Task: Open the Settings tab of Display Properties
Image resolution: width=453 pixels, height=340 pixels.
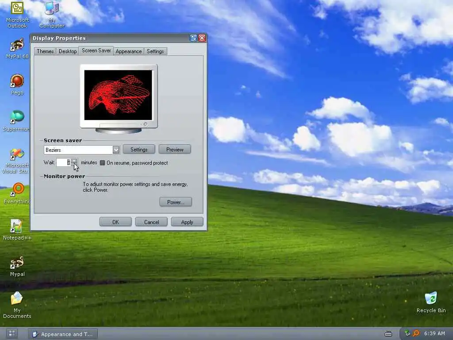Action: 155,51
